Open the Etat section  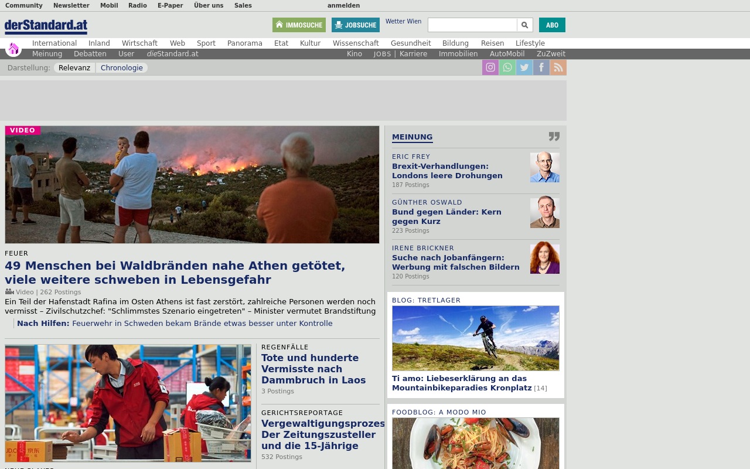coord(281,43)
